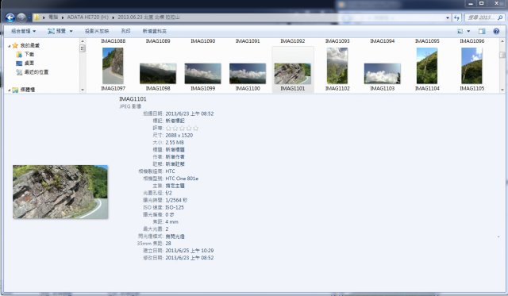
Task: Edit the 作者 author field 新增作者
Action: 175,157
